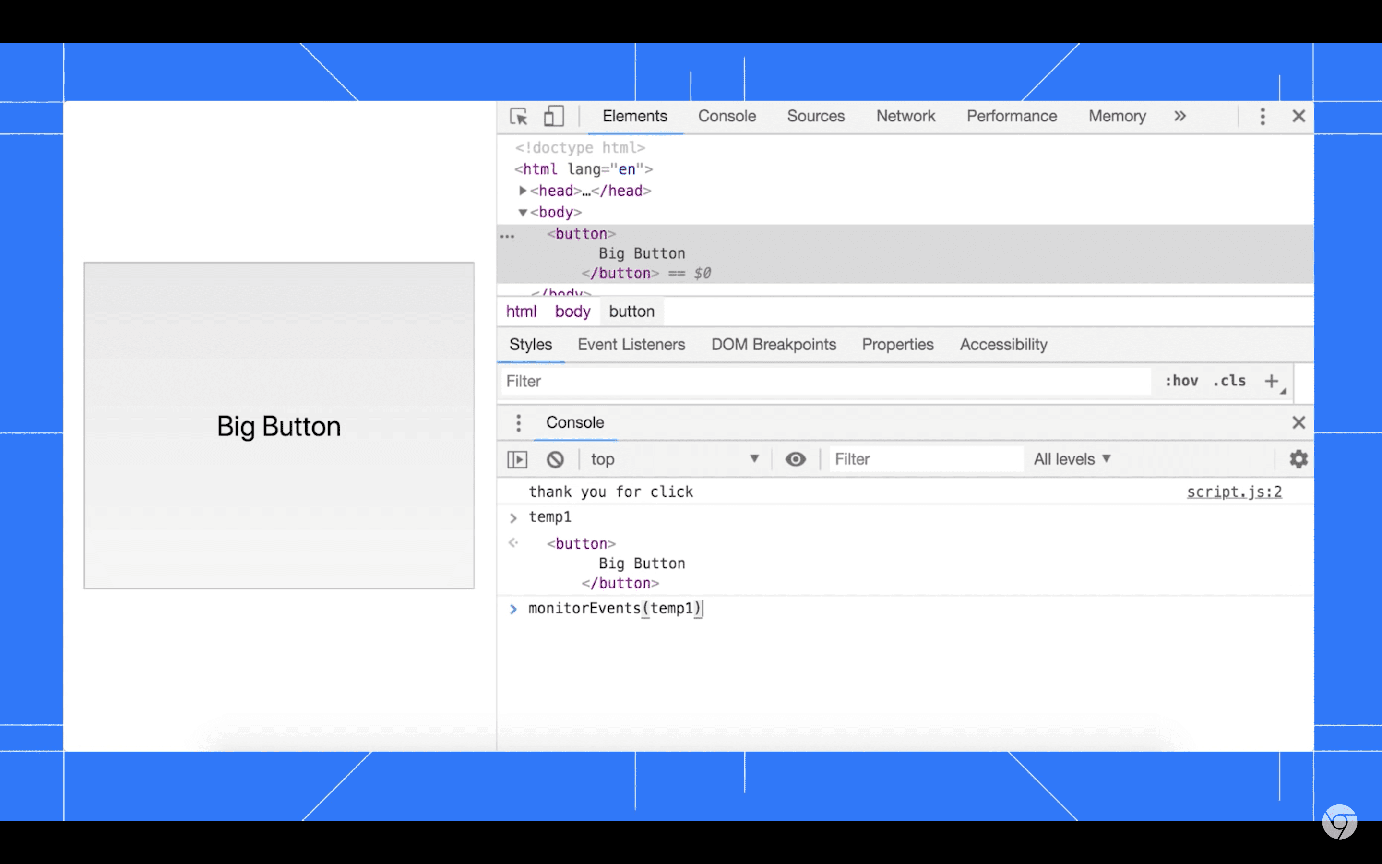The width and height of the screenshot is (1382, 864).
Task: Select the Console tab in DevTools
Action: [x=727, y=116]
